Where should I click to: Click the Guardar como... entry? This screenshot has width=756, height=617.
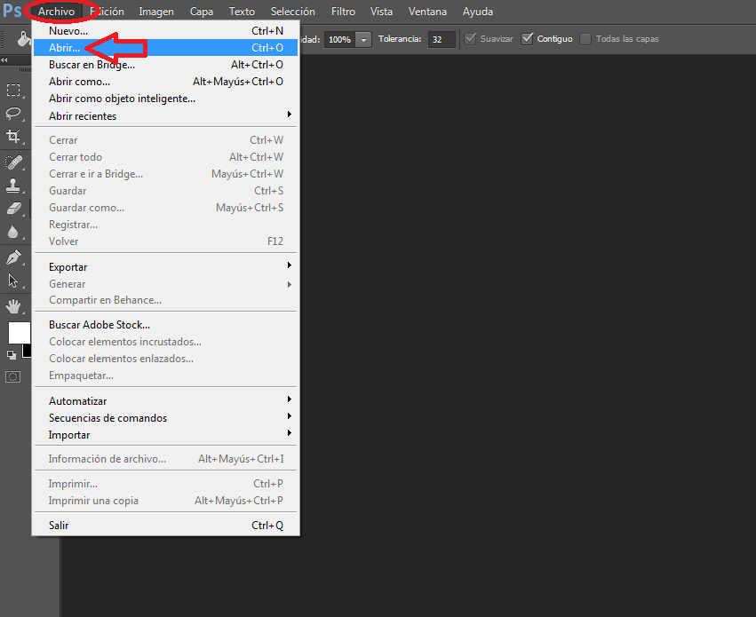165,207
